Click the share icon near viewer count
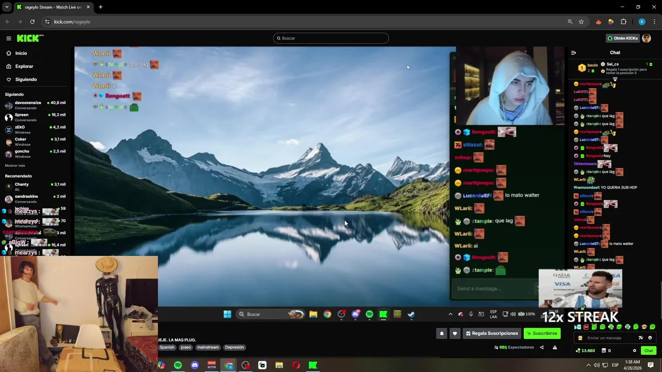This screenshot has height=372, width=662. click(x=541, y=347)
